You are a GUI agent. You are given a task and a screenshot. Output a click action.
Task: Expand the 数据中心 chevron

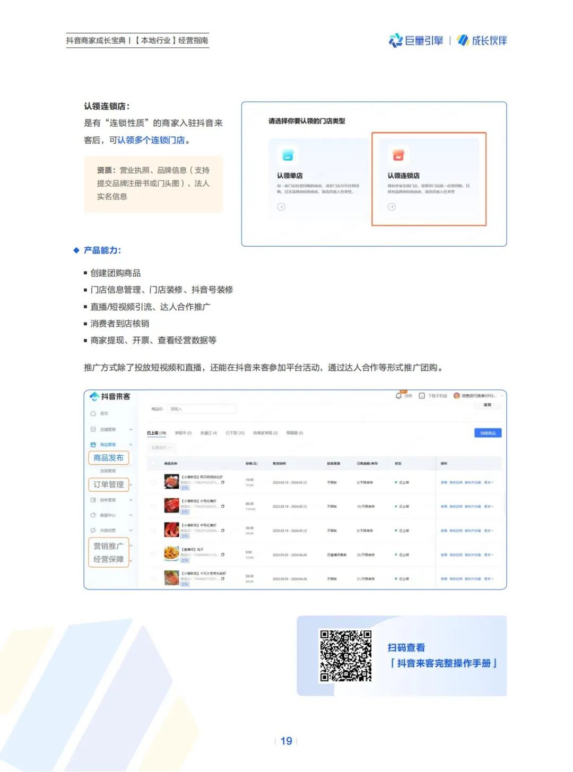point(131,515)
